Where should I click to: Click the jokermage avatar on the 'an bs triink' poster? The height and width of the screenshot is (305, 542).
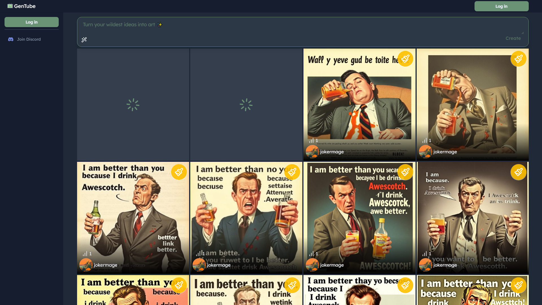coord(426,265)
